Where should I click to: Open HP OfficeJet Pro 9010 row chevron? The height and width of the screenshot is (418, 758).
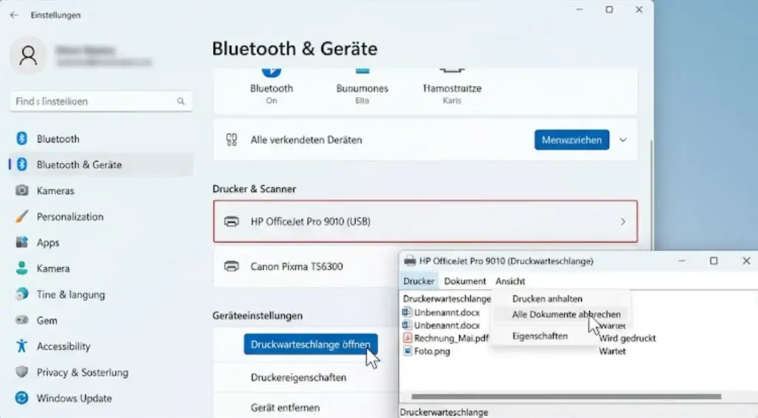[623, 222]
